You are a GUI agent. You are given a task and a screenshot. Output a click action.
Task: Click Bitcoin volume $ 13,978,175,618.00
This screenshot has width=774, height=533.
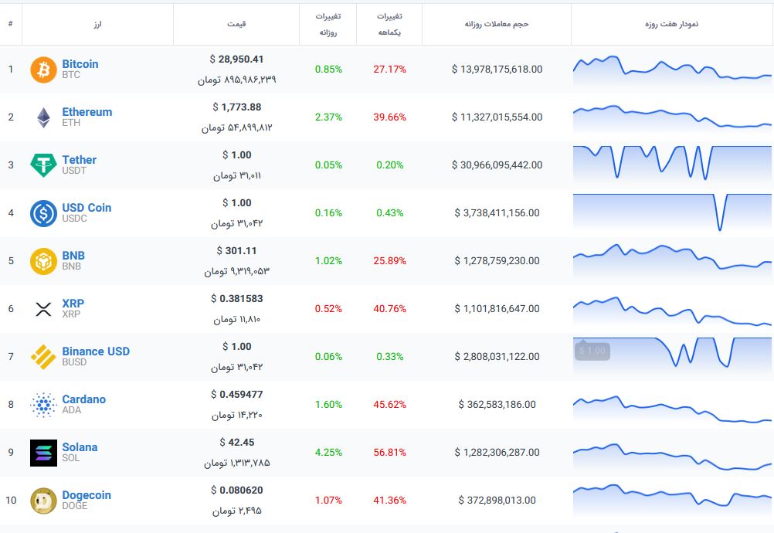[x=497, y=69]
